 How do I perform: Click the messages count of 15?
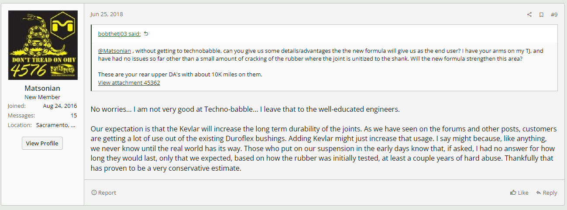click(73, 115)
